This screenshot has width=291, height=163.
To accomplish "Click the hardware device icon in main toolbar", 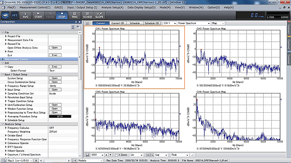I will pos(6,15).
